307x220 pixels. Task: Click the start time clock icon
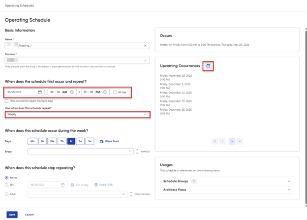click(x=72, y=92)
